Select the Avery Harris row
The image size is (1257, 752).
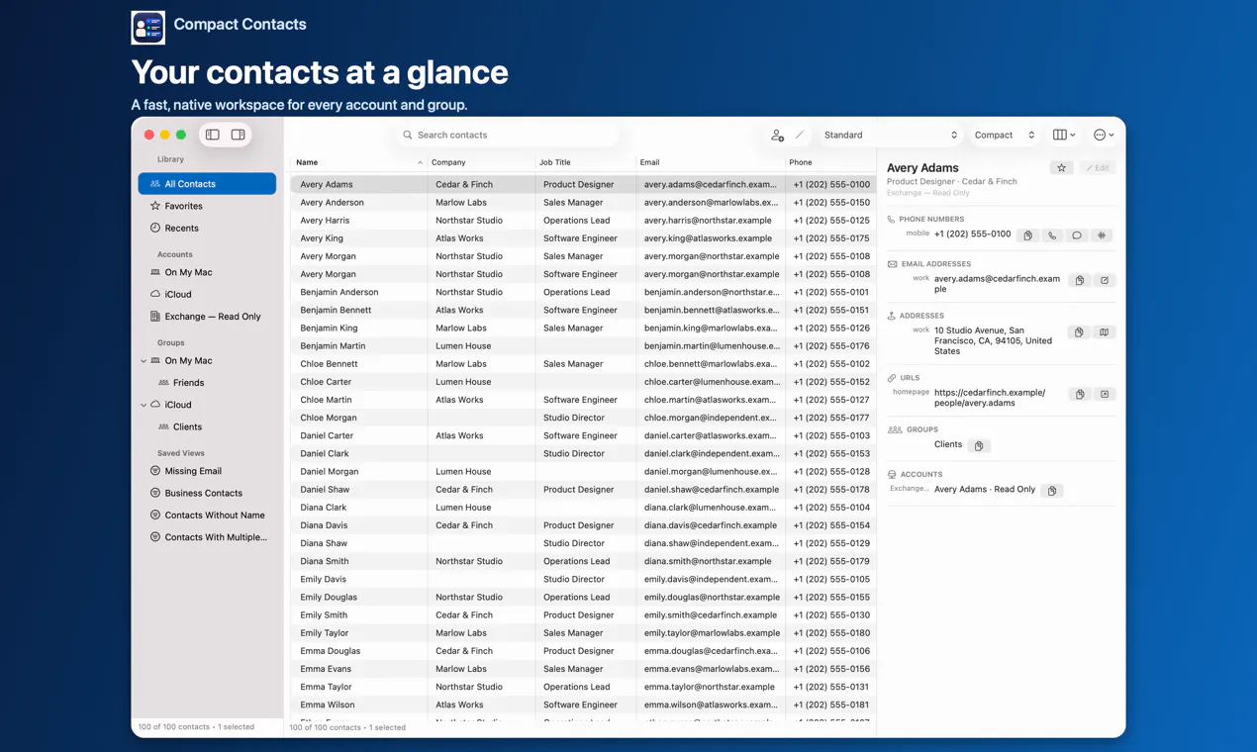pos(583,220)
